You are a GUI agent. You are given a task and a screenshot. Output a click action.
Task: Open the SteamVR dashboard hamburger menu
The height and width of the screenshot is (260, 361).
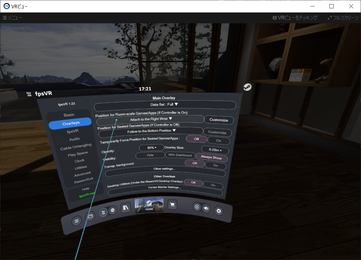click(x=76, y=221)
